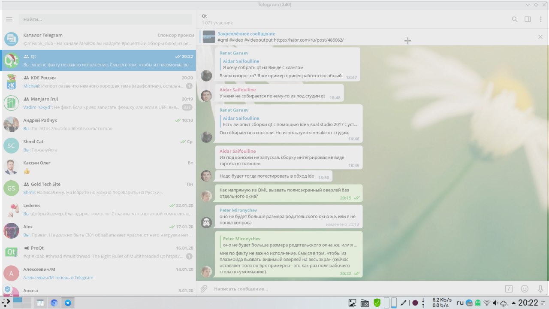
Task: Open chat with Alex
Action: [x=99, y=230]
